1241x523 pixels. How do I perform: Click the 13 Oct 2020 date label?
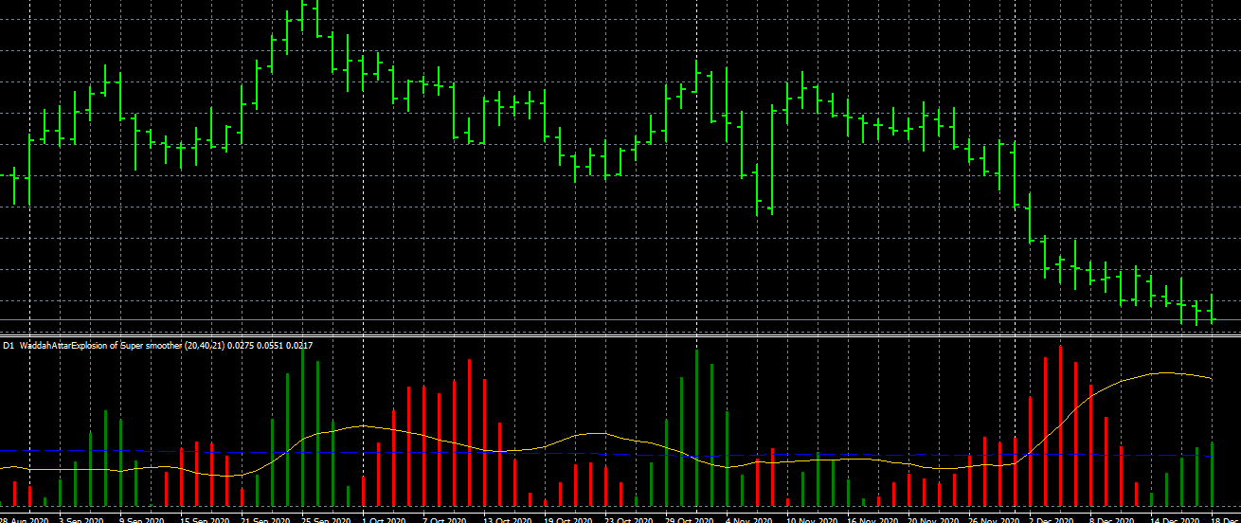pos(508,519)
